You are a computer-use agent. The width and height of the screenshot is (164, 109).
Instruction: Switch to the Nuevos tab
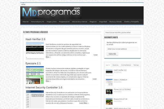coord(115,65)
